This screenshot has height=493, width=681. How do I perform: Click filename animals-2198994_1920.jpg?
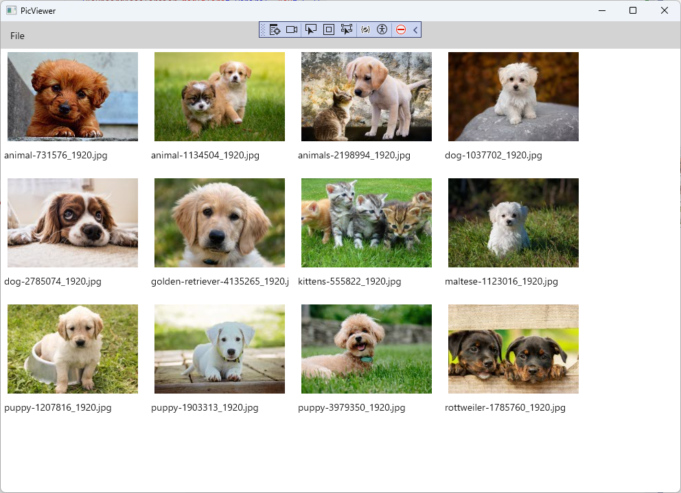click(x=354, y=156)
